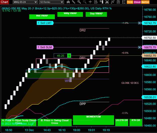This screenshot has width=157, height=133.
Task: Toggle the MOMENTUM button
Action: click(x=93, y=120)
